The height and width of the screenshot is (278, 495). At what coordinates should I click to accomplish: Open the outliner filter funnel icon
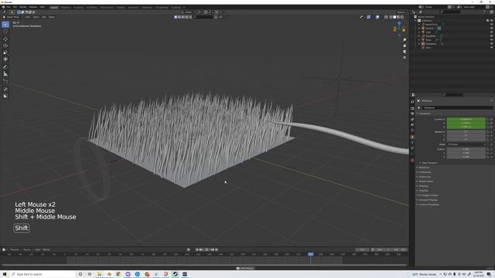click(x=484, y=12)
